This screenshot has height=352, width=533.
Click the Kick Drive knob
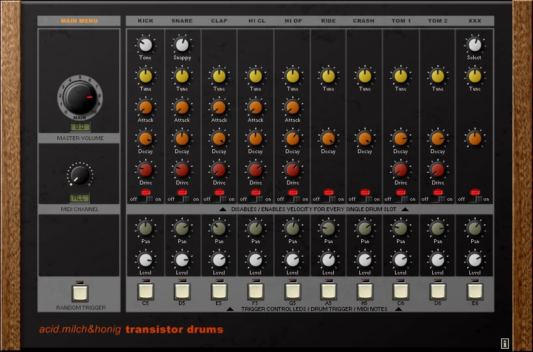(146, 170)
